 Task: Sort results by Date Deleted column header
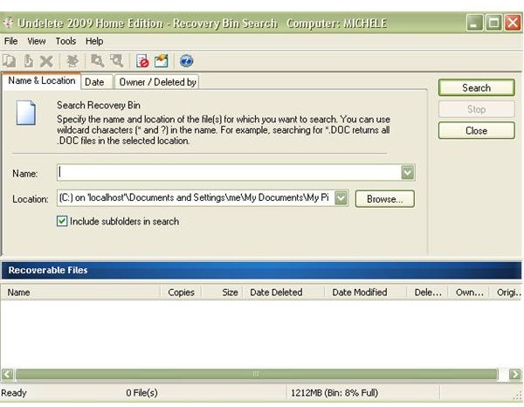tap(283, 293)
